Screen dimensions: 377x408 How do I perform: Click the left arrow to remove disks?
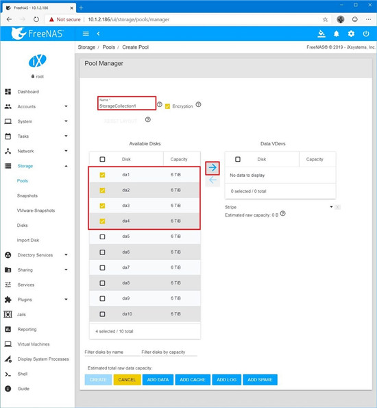coord(212,180)
